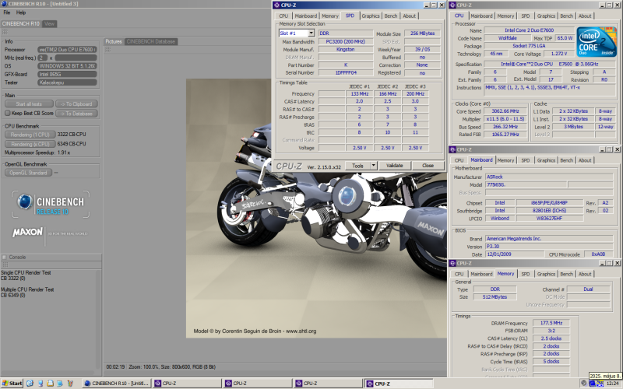
Task: Click the Intel Core 2 Duo logo
Action: (x=597, y=42)
